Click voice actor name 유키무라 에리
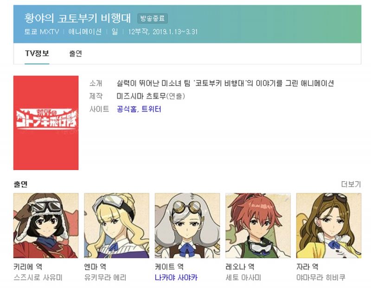The image size is (371, 288). point(105,277)
